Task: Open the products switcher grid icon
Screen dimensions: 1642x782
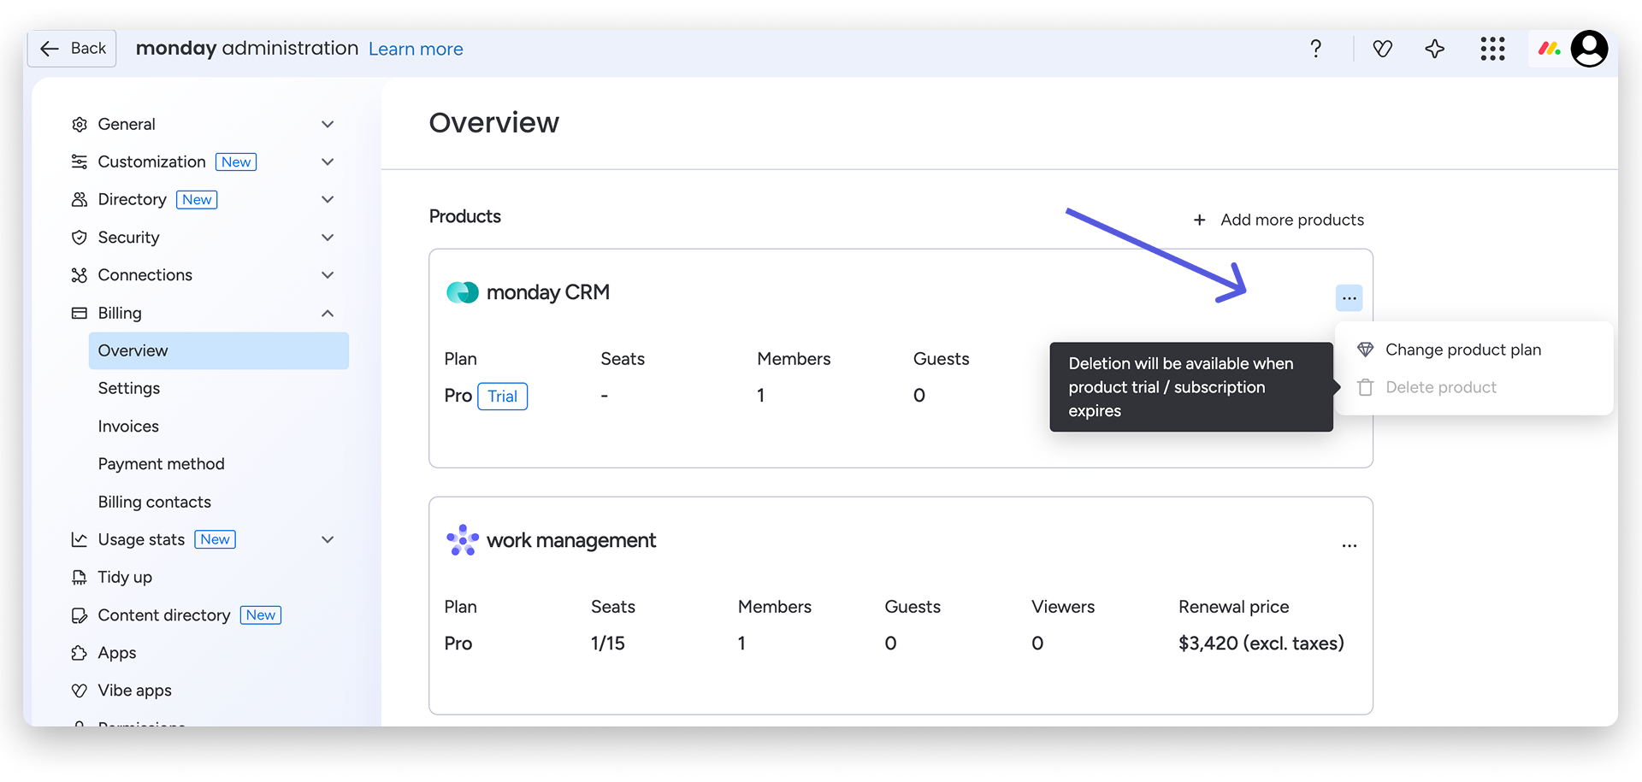Action: (1492, 49)
